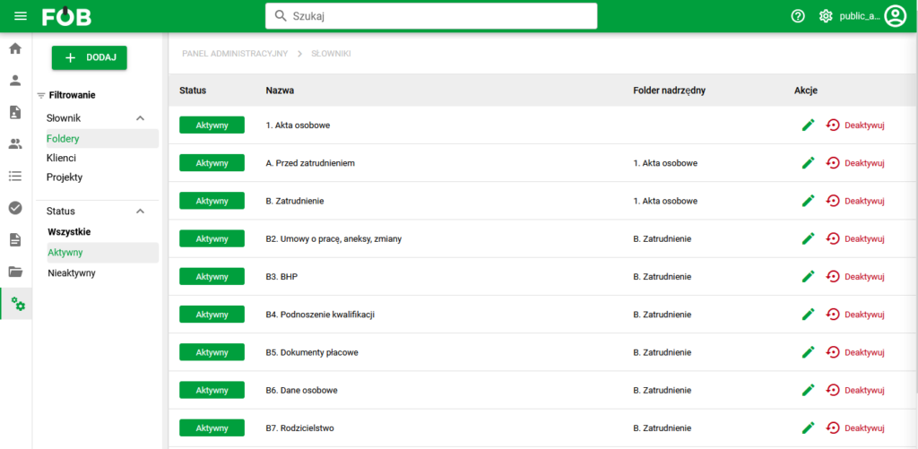Filter by Nieaktywny status
The width and height of the screenshot is (918, 449).
[x=72, y=272]
